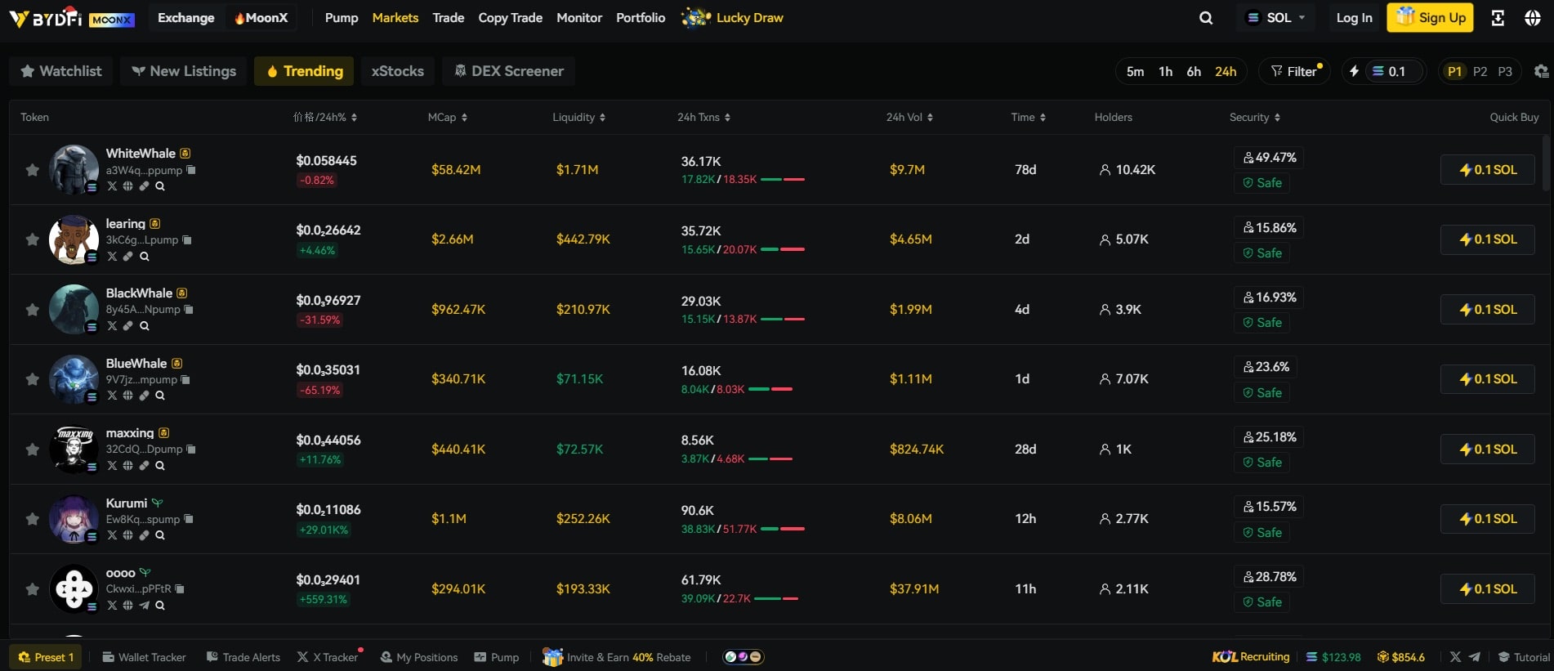Copy maxxing address 32CdQ...Dpump
This screenshot has height=671, width=1554.
pyautogui.click(x=191, y=449)
